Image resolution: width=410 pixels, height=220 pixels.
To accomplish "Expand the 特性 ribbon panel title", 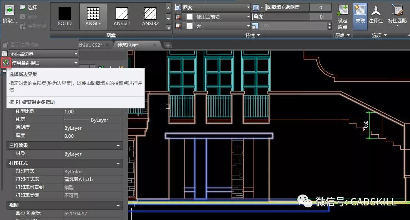I will (x=252, y=35).
